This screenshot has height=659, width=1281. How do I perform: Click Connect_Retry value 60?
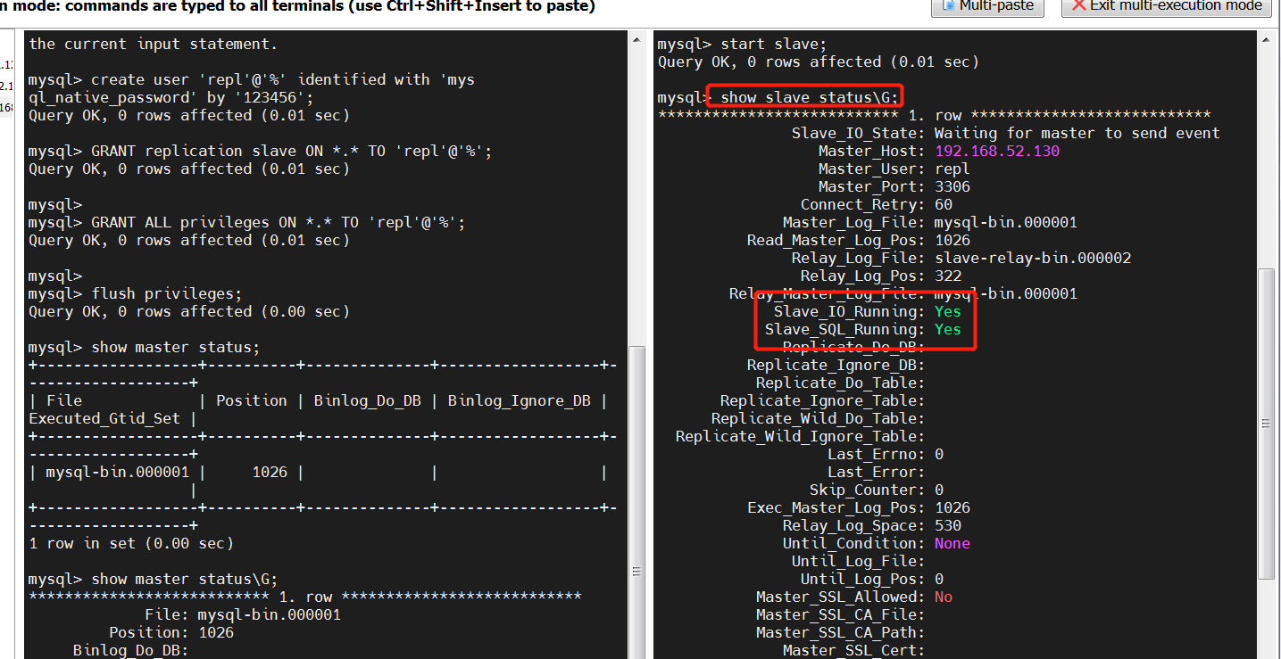tap(943, 204)
